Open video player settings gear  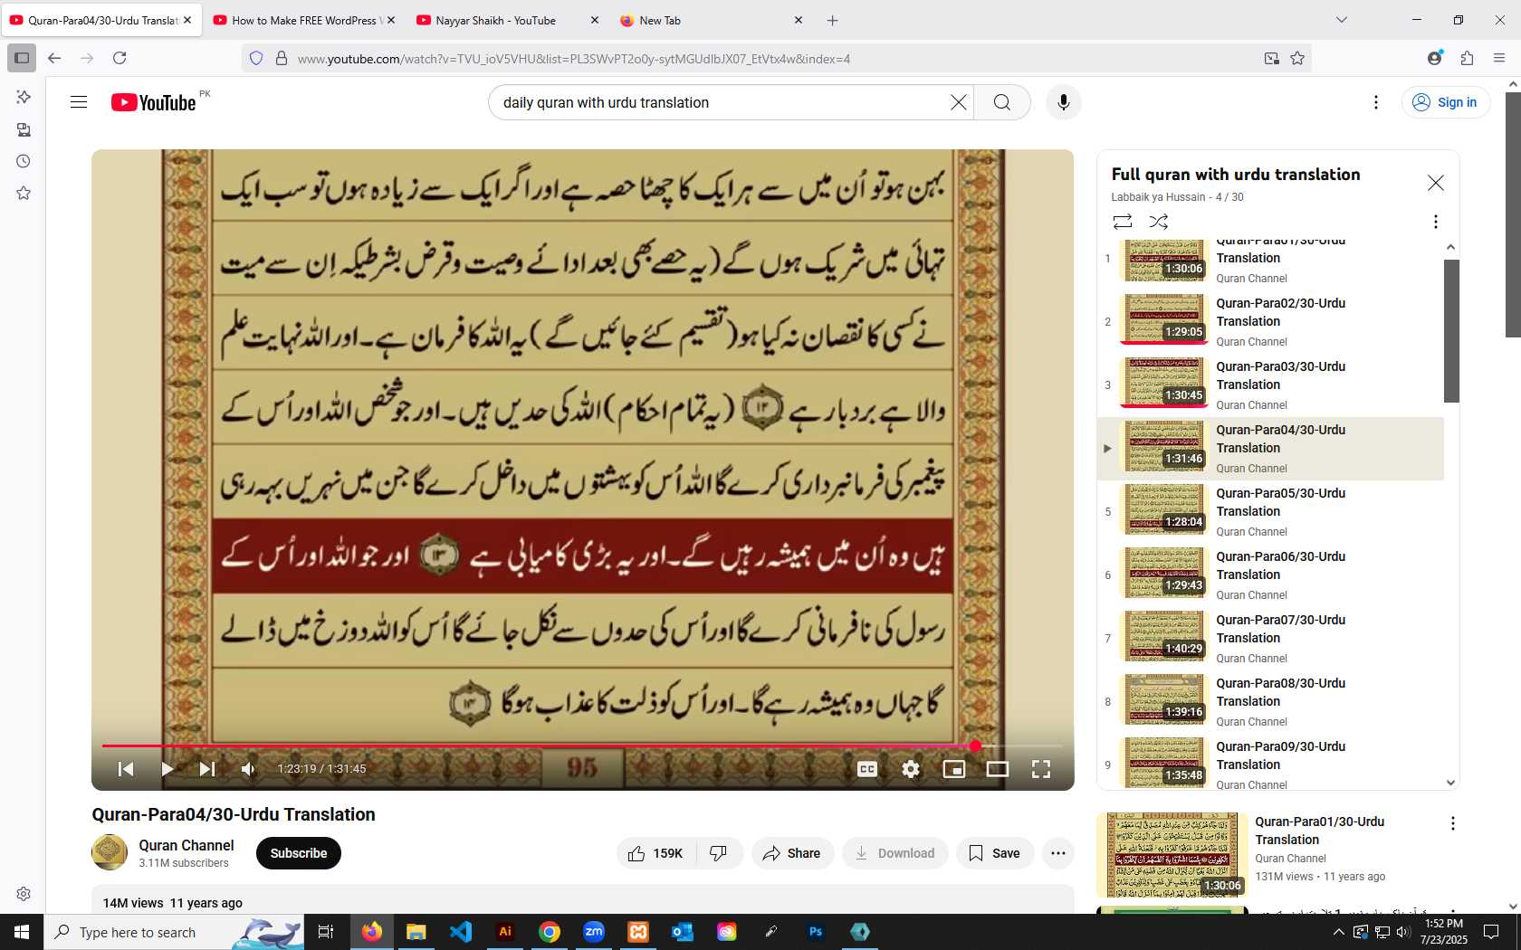coord(911,769)
